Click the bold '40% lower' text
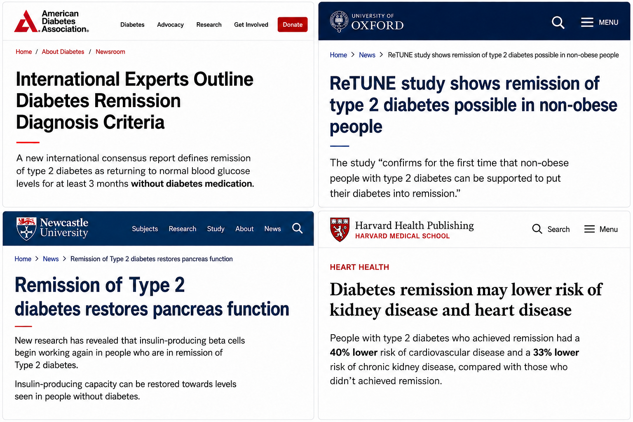Screen dimensions: 633x422 click(354, 353)
